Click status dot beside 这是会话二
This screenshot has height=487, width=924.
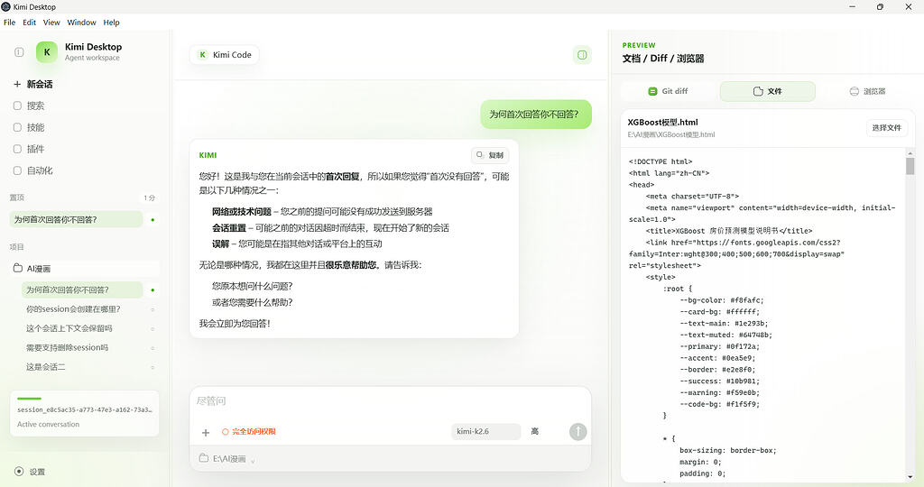[152, 367]
